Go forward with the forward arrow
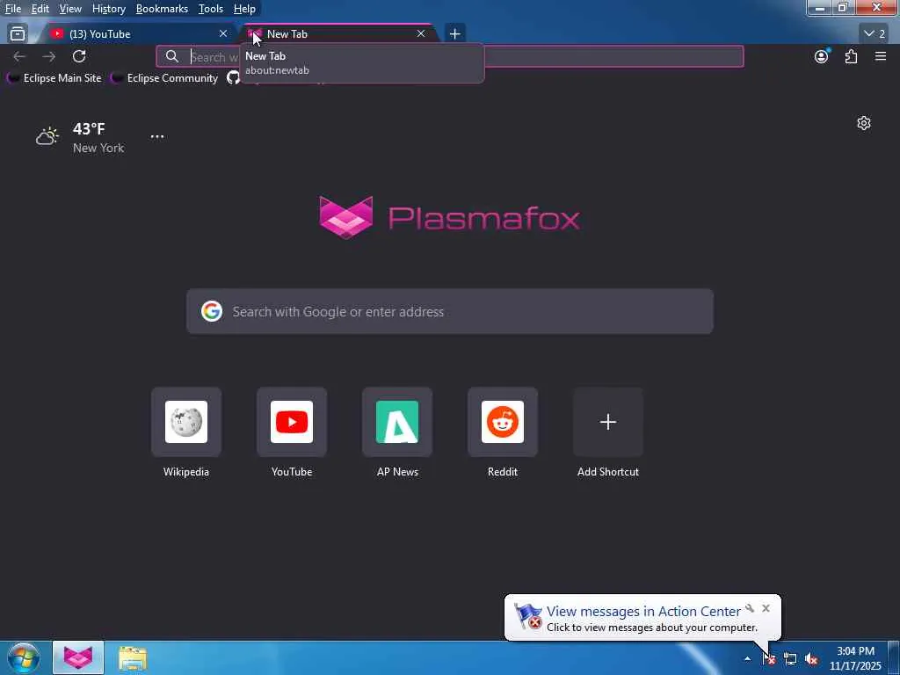The image size is (900, 675). click(x=49, y=56)
